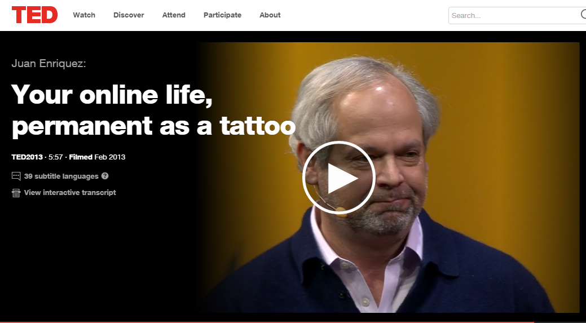
Task: Open the Discover menu
Action: click(129, 15)
